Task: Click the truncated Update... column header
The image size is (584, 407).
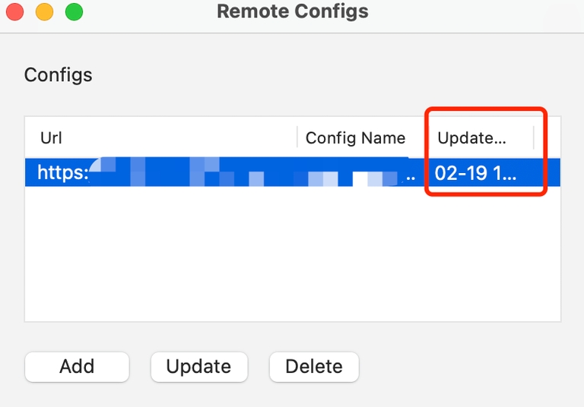Action: 471,137
